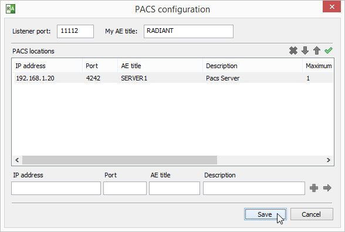
Task: Click the right arrow icon beside Description field
Action: [327, 188]
